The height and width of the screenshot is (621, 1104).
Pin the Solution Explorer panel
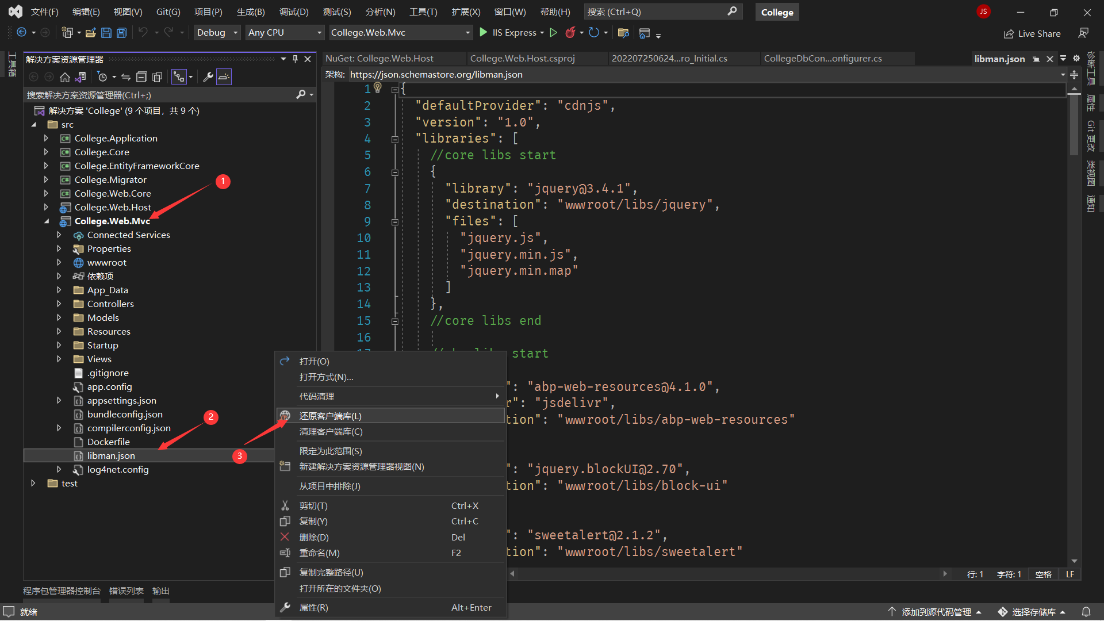pyautogui.click(x=295, y=59)
